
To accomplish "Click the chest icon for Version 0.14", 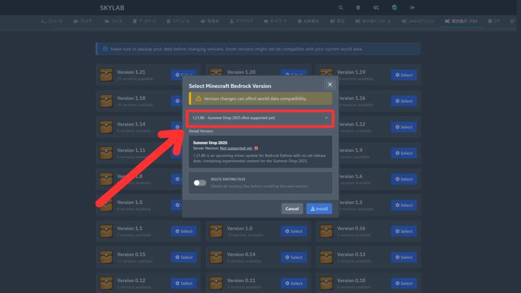I will (x=216, y=257).
